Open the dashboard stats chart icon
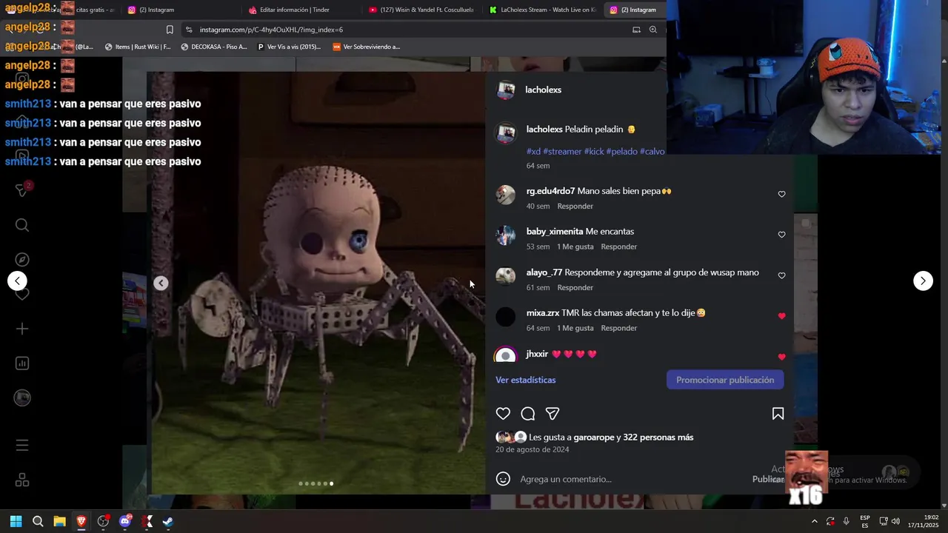948x533 pixels. point(22,363)
